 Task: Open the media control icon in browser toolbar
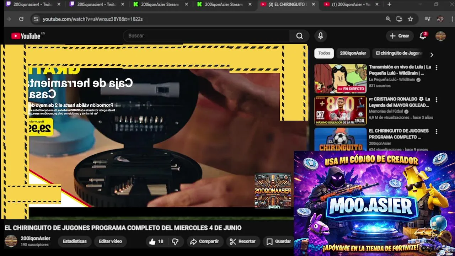click(428, 19)
